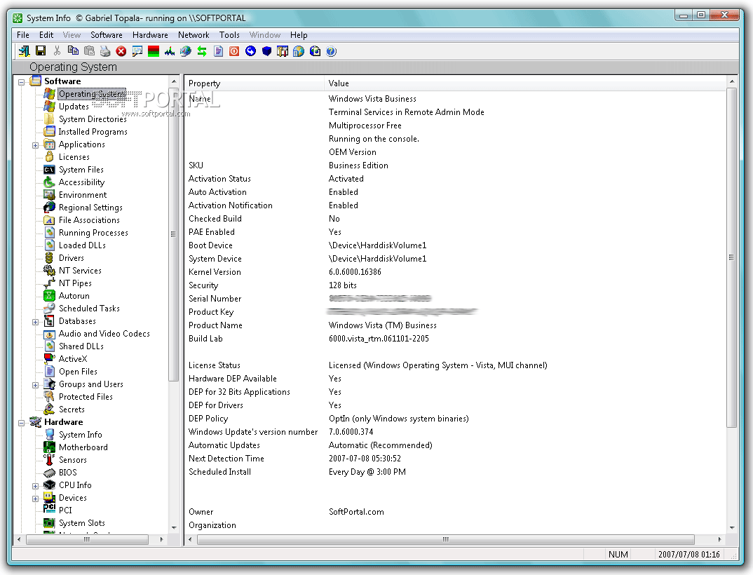Click the PCI icon in tree
Viewport: 753px width, 575px height.
[49, 509]
